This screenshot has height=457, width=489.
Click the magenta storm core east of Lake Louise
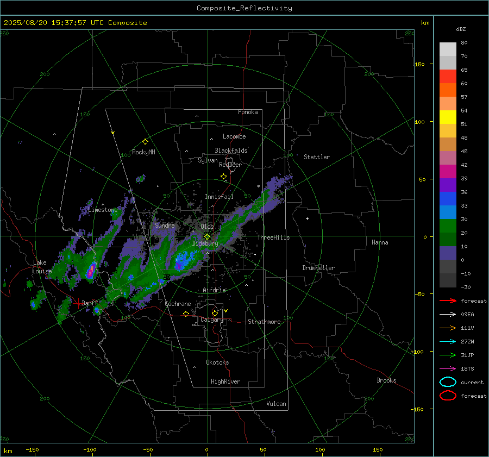(x=91, y=270)
